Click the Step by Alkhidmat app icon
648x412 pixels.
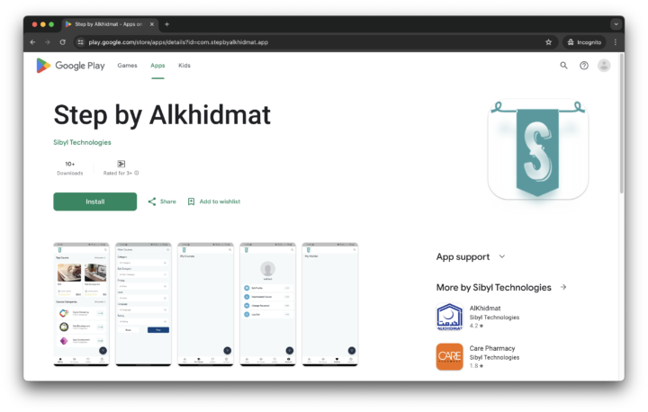pyautogui.click(x=537, y=148)
